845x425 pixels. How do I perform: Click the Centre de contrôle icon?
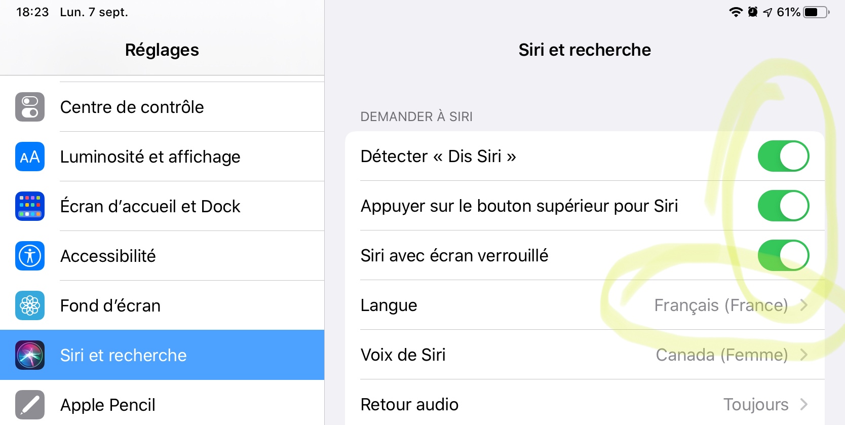pos(30,107)
